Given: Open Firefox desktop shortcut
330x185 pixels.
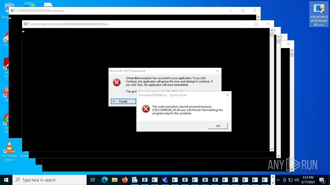Looking at the screenshot, I should [6, 94].
